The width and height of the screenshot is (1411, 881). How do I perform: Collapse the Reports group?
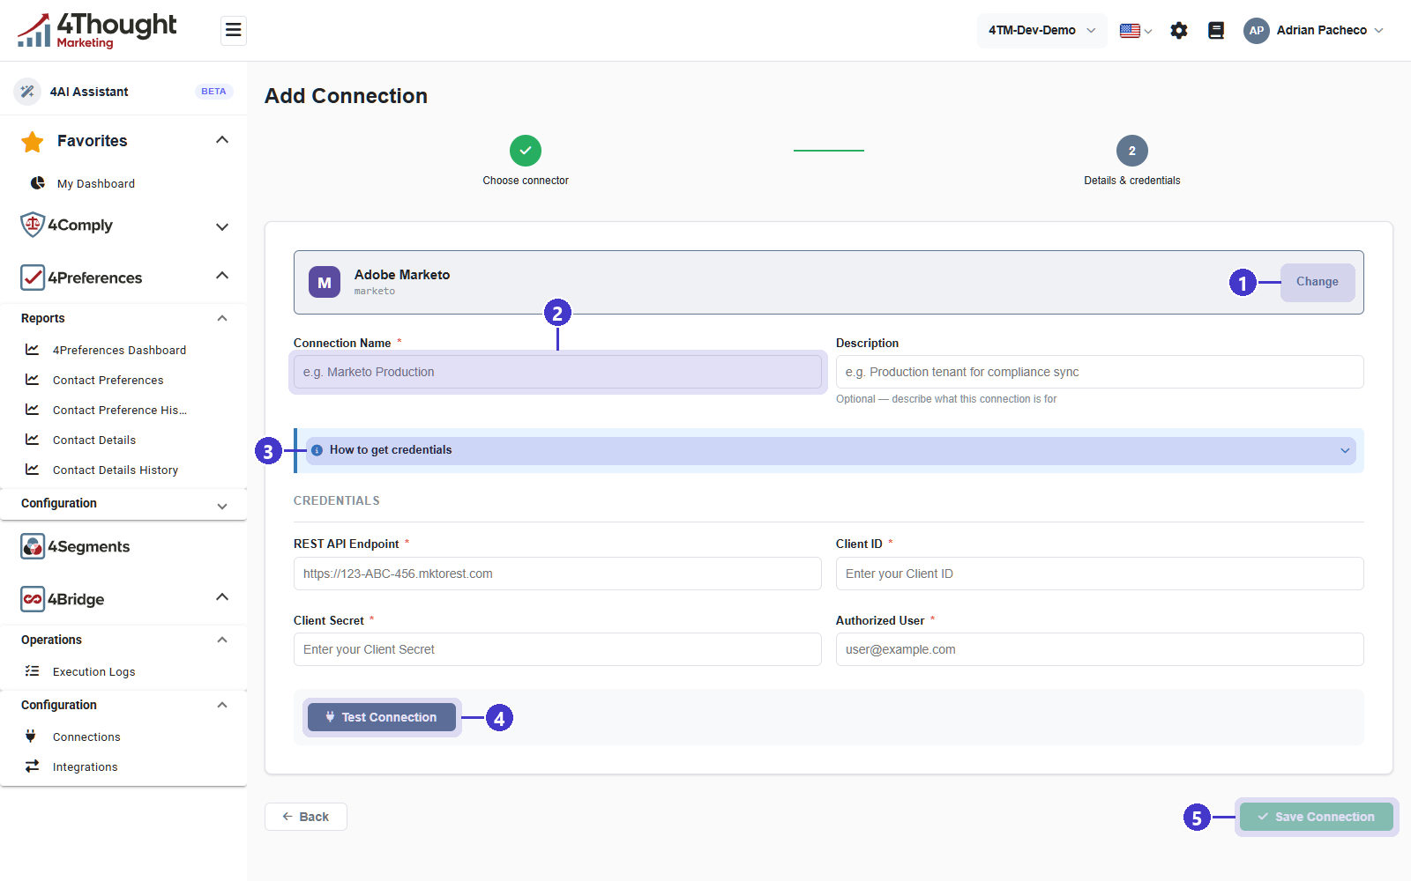pyautogui.click(x=222, y=318)
